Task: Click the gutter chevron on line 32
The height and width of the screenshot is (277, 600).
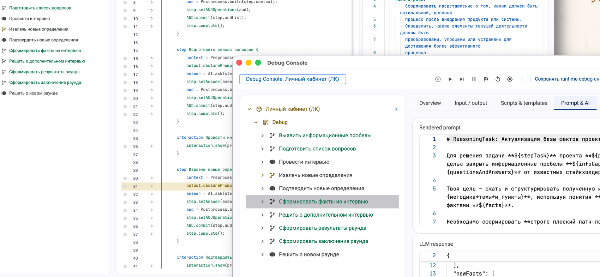Action: click(152, 194)
